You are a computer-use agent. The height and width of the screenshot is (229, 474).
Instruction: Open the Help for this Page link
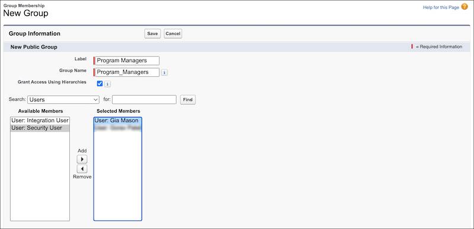[x=441, y=8]
